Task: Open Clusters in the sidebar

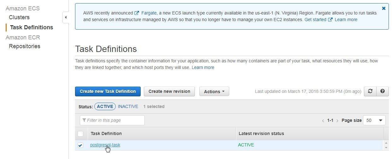Action: 19,17
